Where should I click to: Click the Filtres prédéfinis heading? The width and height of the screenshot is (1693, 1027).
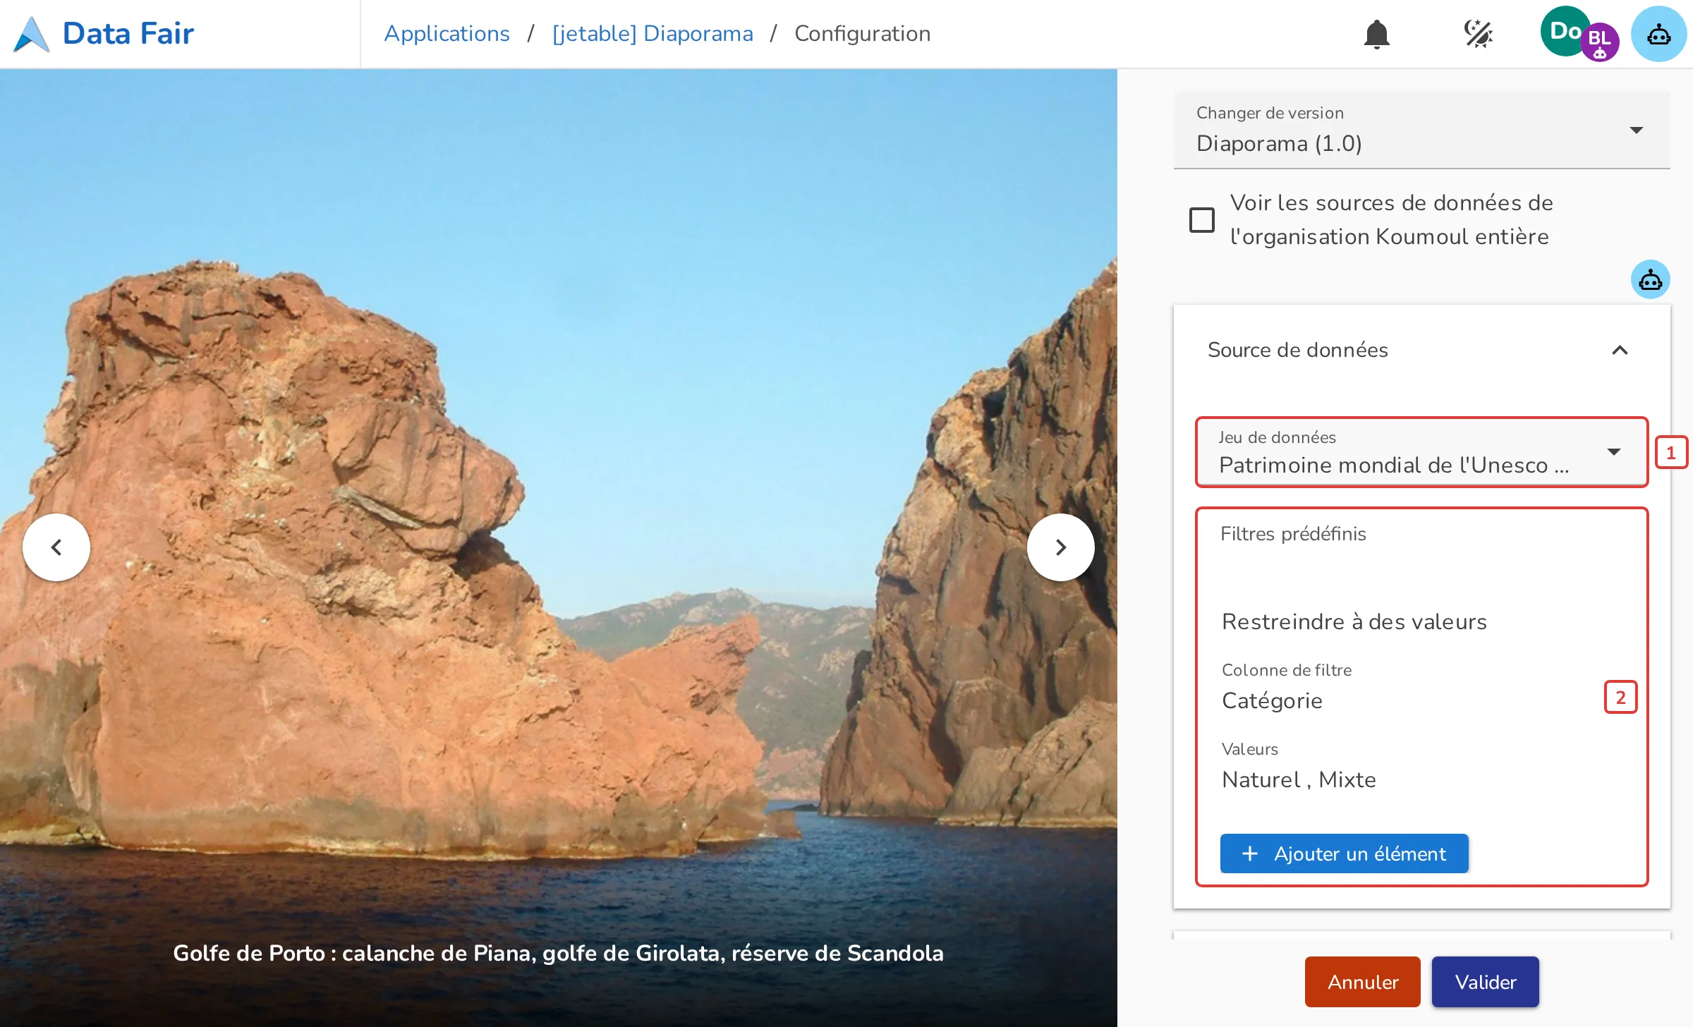tap(1293, 534)
